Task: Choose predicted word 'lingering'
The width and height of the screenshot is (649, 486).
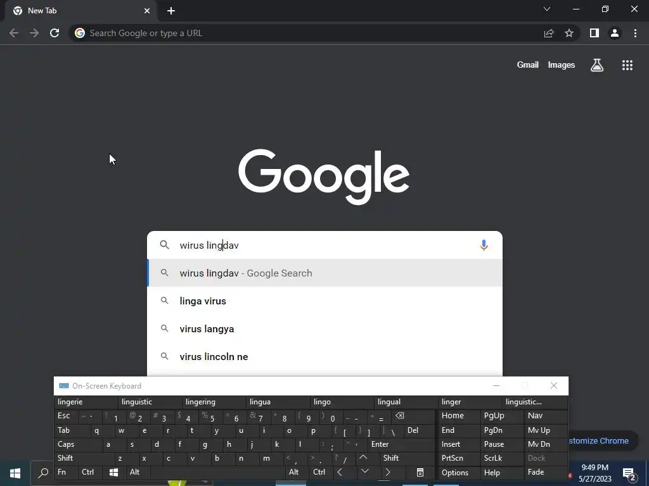Action: [x=214, y=402]
